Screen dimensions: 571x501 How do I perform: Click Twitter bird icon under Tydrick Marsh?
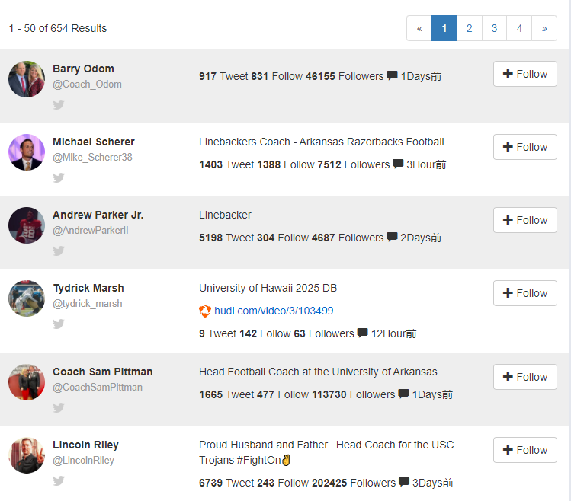(x=59, y=324)
